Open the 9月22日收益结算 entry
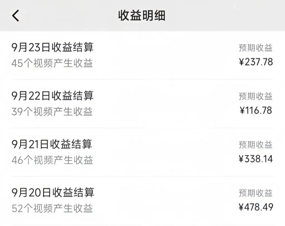The height and width of the screenshot is (226, 285). (142, 104)
